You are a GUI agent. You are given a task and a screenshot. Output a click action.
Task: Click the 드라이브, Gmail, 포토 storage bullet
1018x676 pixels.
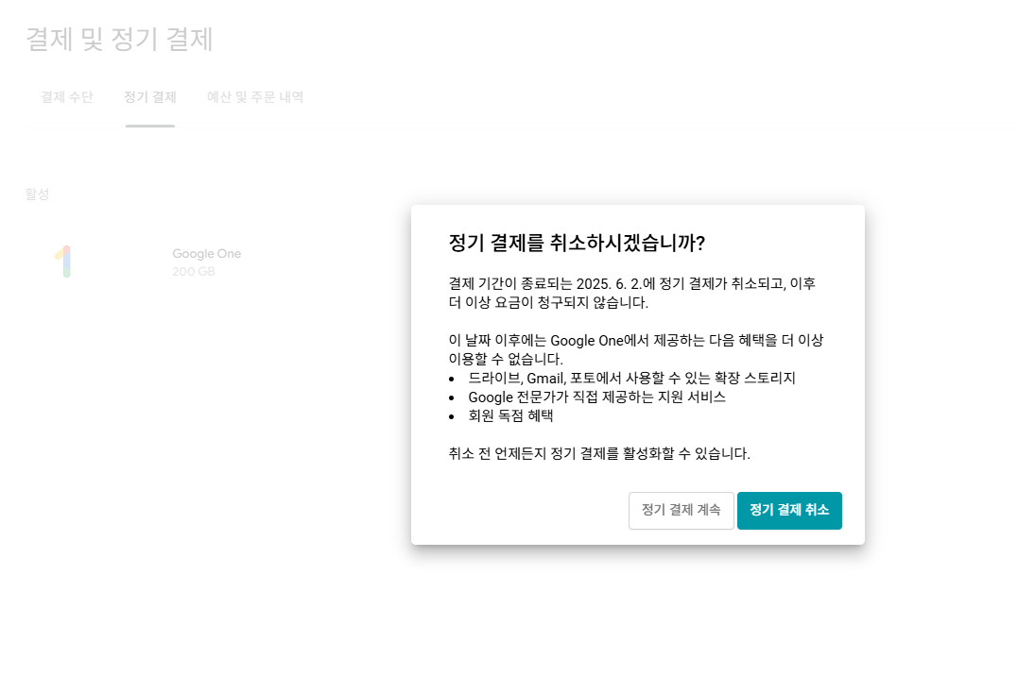point(631,379)
